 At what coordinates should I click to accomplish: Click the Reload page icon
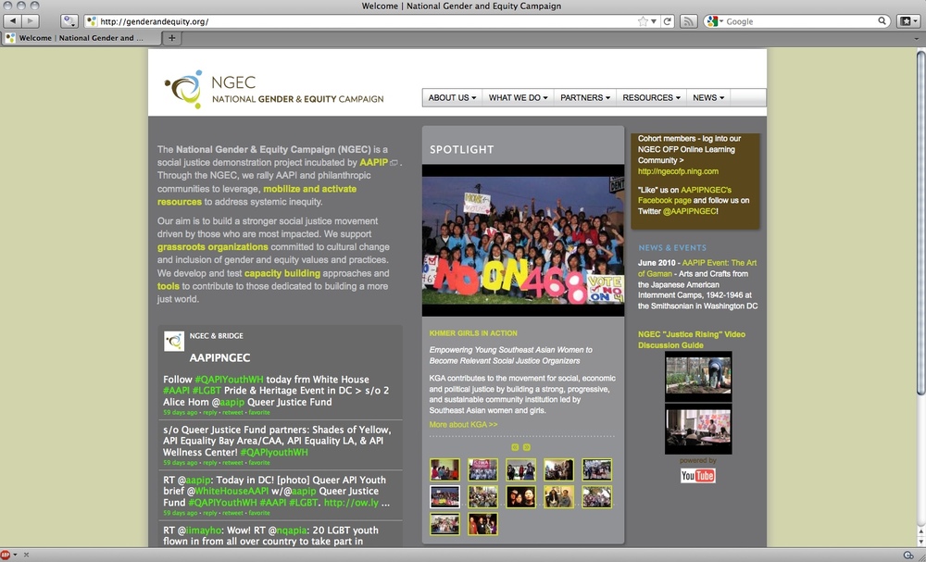click(666, 20)
